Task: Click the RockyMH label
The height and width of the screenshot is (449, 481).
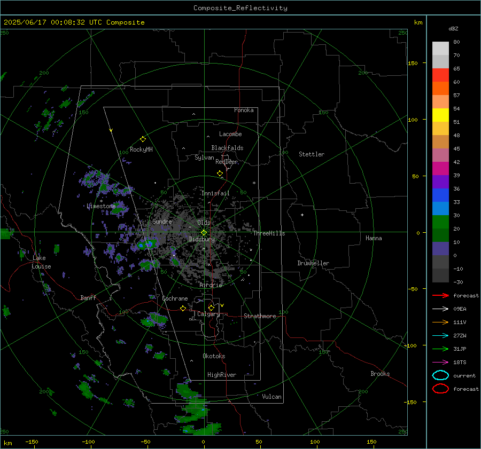Action: pos(141,149)
